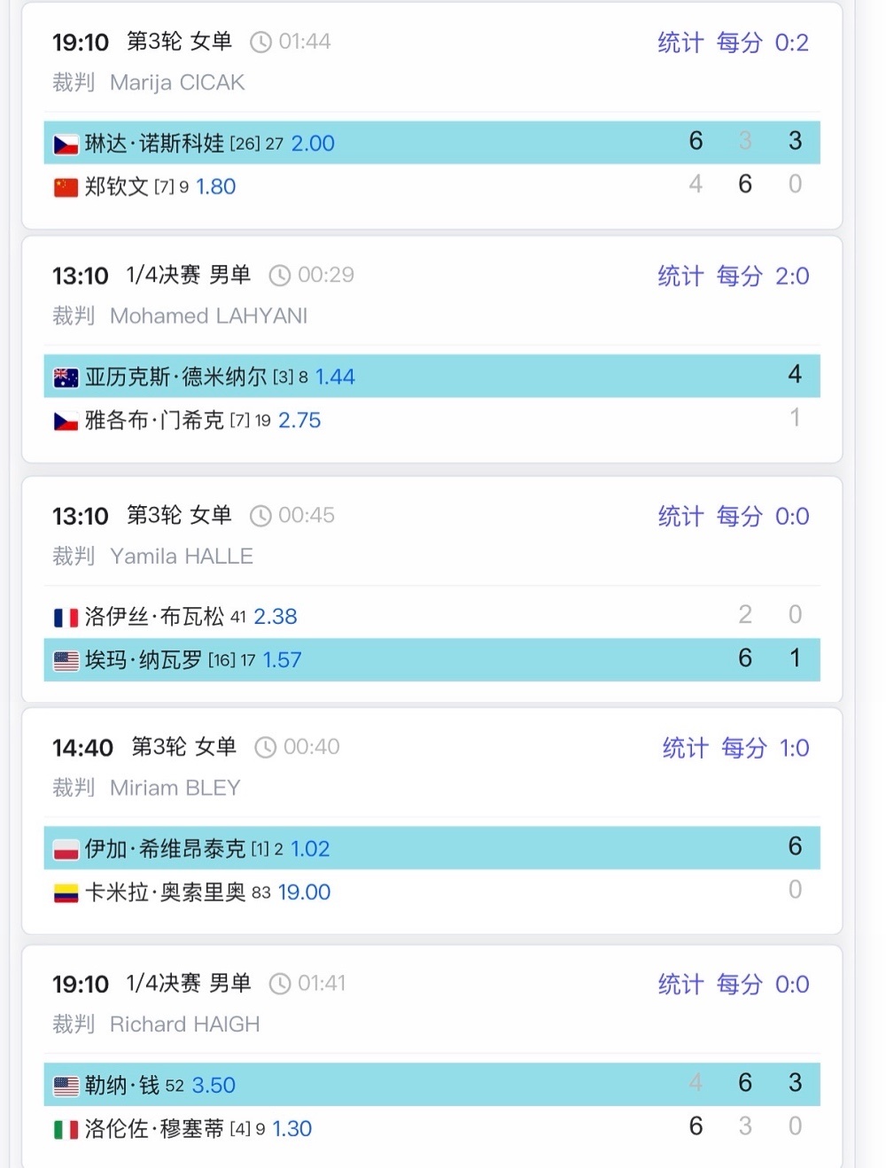Click Colombia flag beside 卡米拉·奥索里奥

(x=66, y=892)
